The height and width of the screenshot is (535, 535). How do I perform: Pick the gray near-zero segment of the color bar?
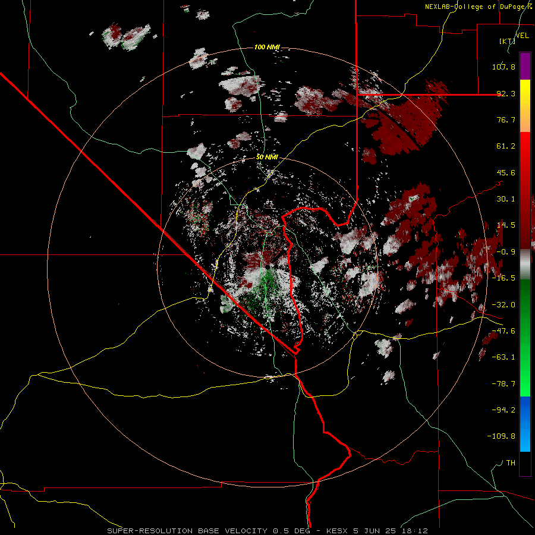[525, 265]
